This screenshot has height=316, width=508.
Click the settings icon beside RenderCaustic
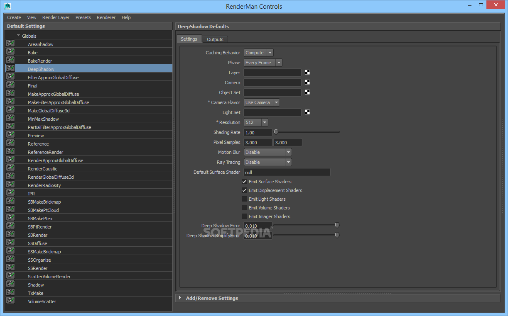tap(10, 168)
